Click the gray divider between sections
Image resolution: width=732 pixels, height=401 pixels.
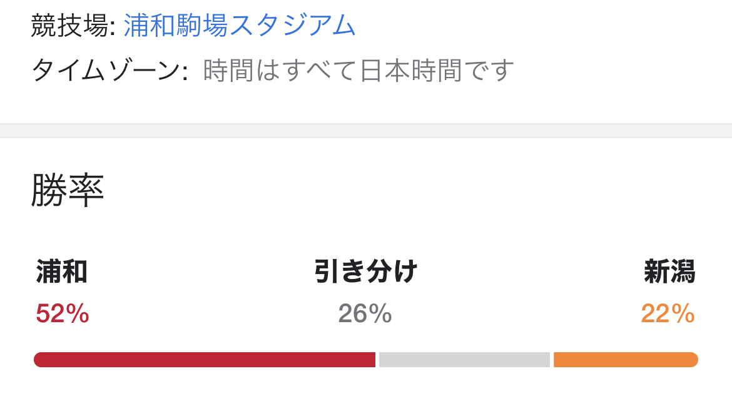pos(366,131)
